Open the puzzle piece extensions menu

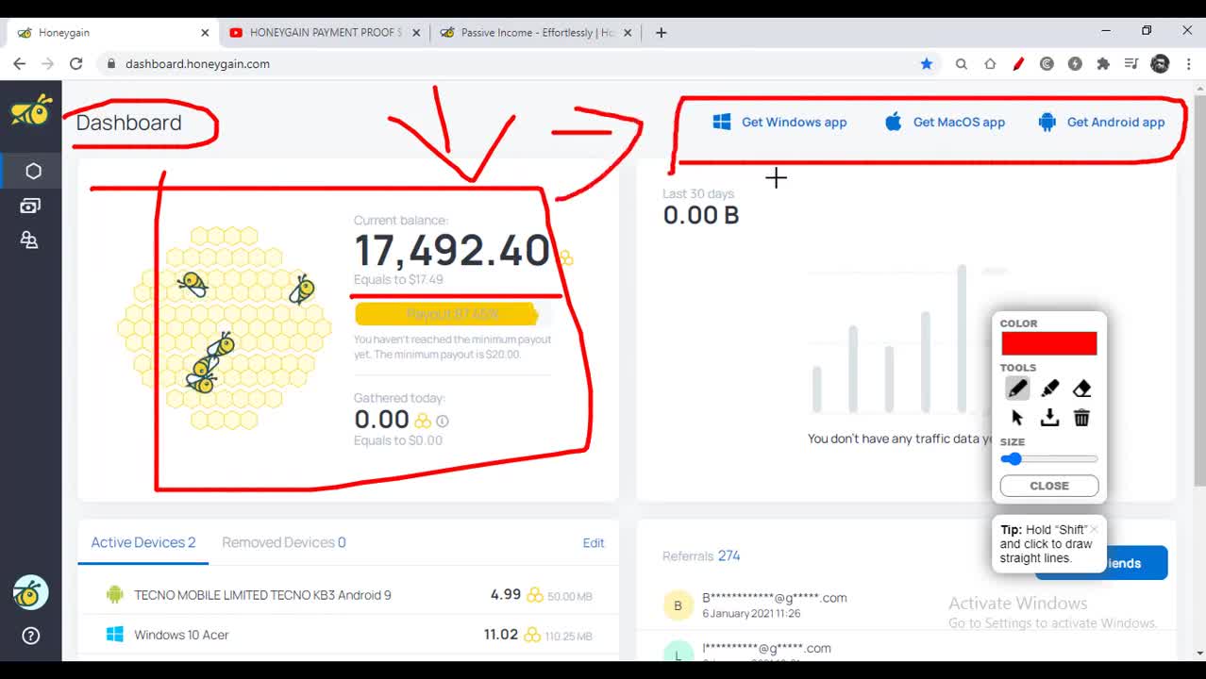click(1103, 64)
